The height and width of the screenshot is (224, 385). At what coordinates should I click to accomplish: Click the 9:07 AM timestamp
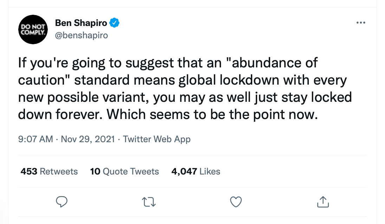click(35, 139)
